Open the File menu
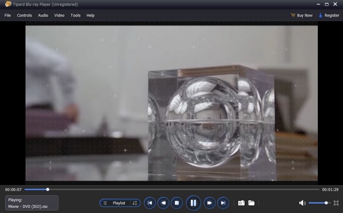 [x=7, y=15]
